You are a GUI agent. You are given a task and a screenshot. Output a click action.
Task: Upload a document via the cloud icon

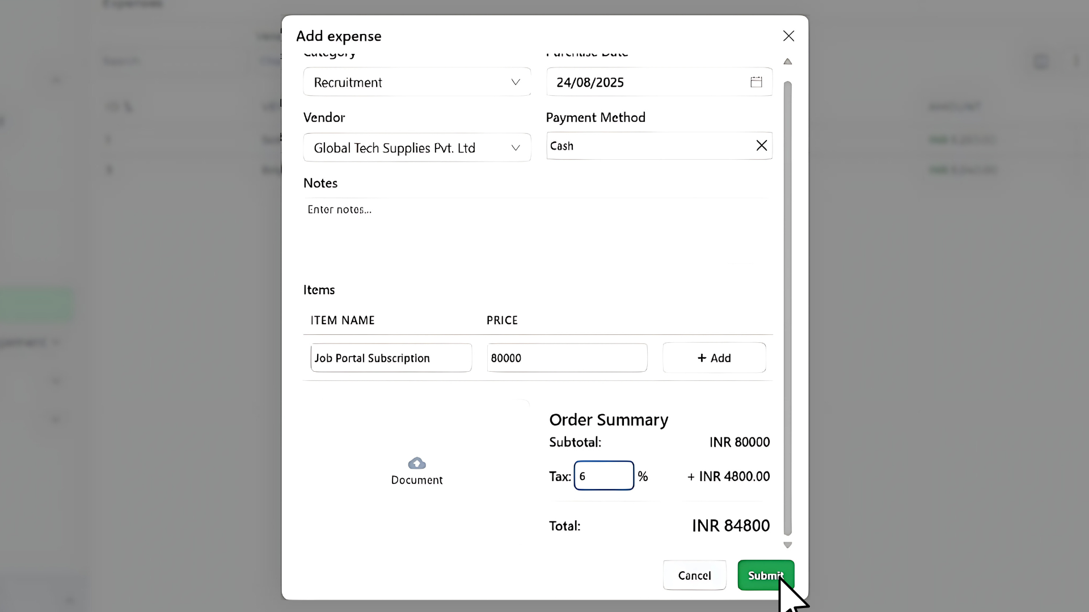click(x=417, y=463)
